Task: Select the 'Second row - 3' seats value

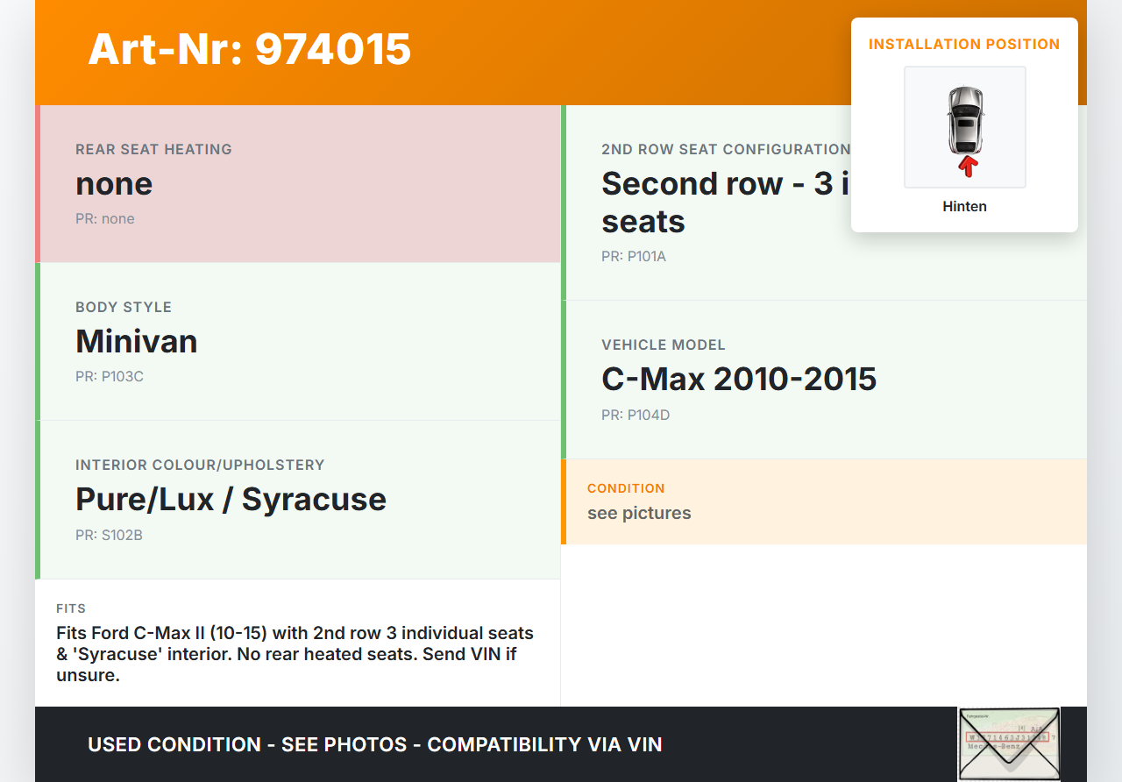Action: [x=726, y=203]
